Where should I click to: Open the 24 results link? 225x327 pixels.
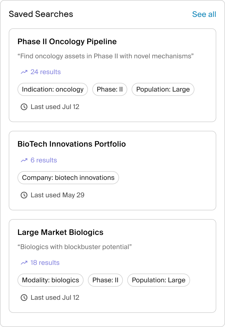coord(46,72)
